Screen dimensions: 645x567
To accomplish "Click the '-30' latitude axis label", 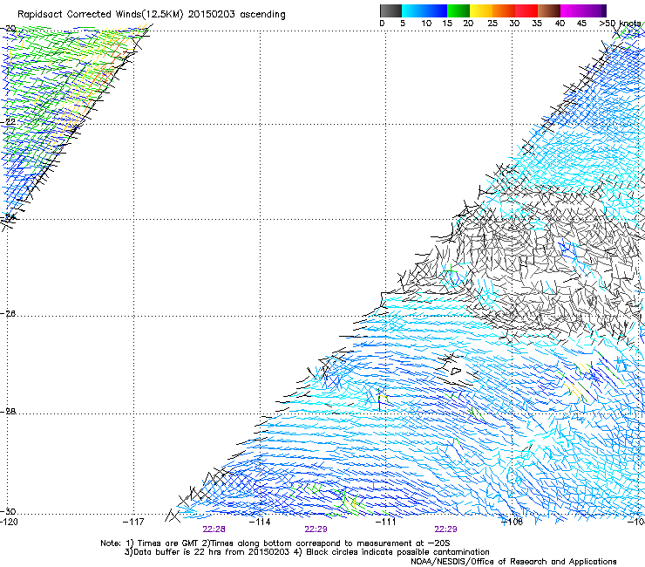I will click(x=8, y=511).
